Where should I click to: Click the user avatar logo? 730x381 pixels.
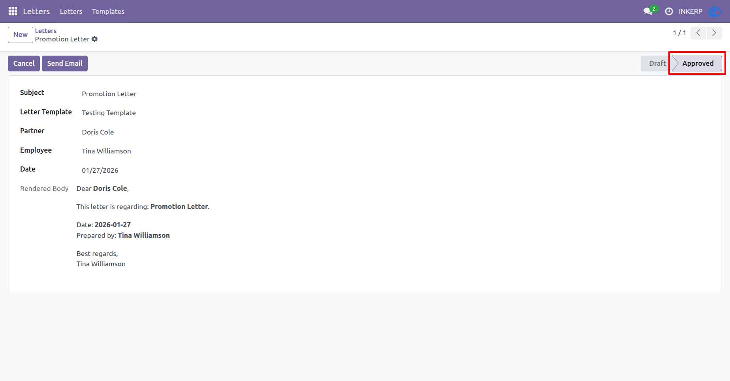[715, 11]
